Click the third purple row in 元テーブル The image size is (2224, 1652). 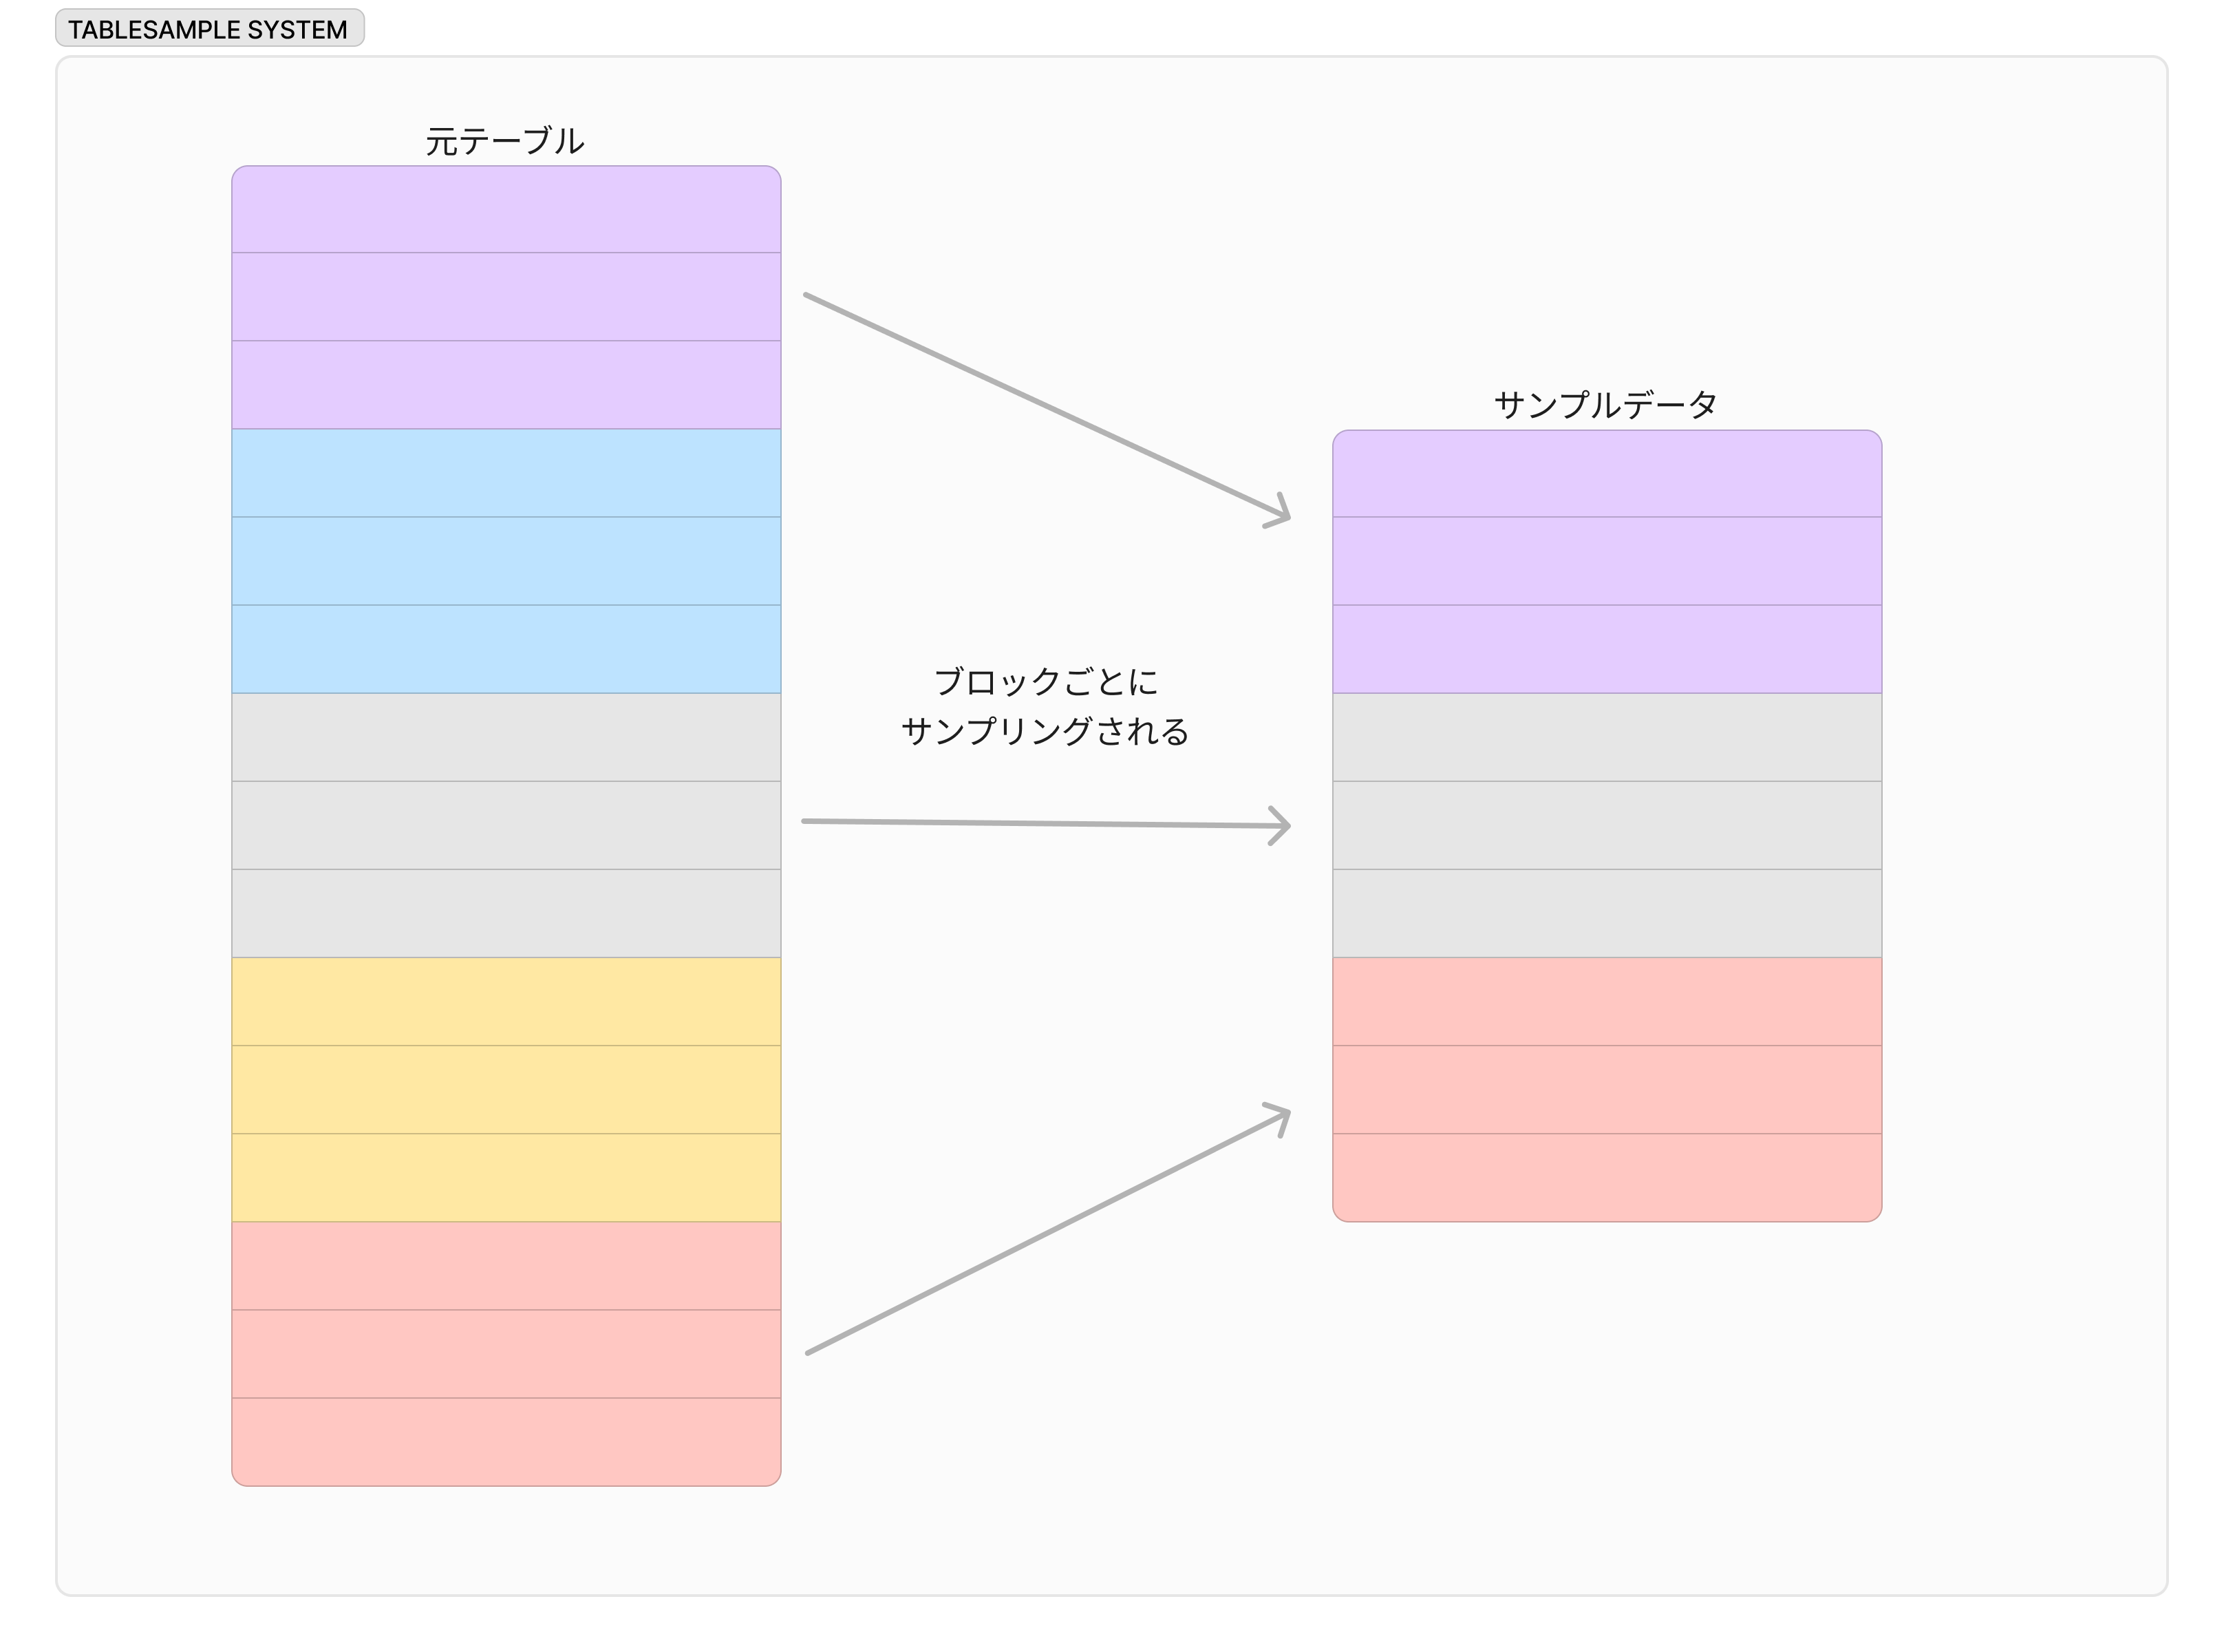pos(506,385)
